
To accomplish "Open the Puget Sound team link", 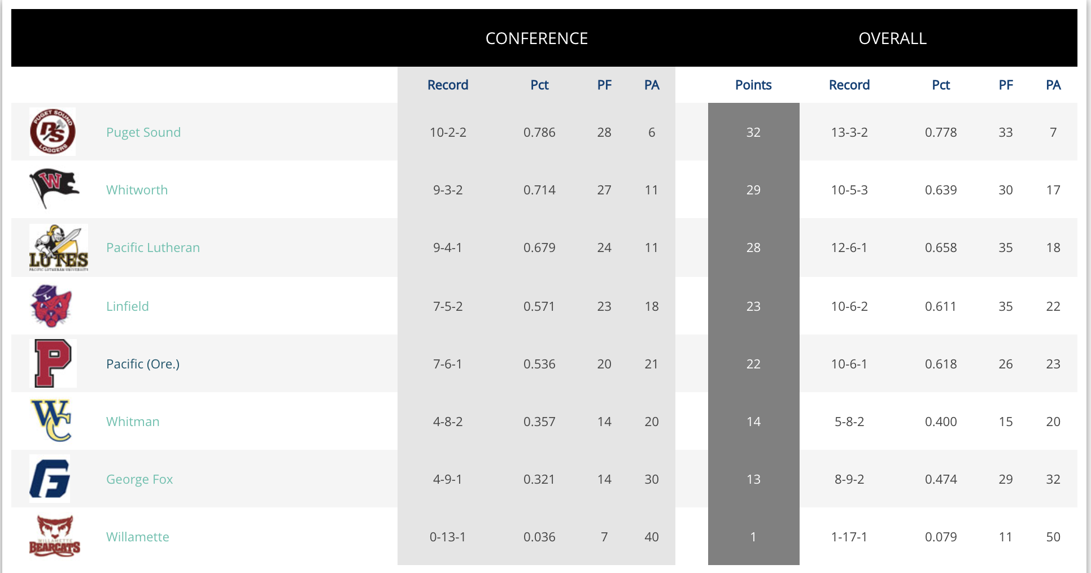I will pyautogui.click(x=143, y=132).
